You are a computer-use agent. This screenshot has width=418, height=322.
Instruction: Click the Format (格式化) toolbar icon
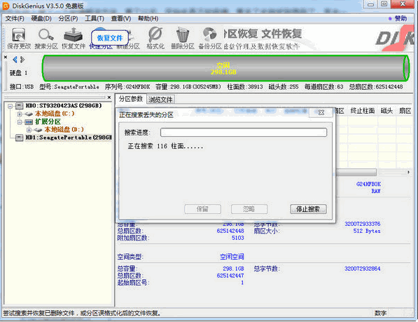click(x=155, y=39)
